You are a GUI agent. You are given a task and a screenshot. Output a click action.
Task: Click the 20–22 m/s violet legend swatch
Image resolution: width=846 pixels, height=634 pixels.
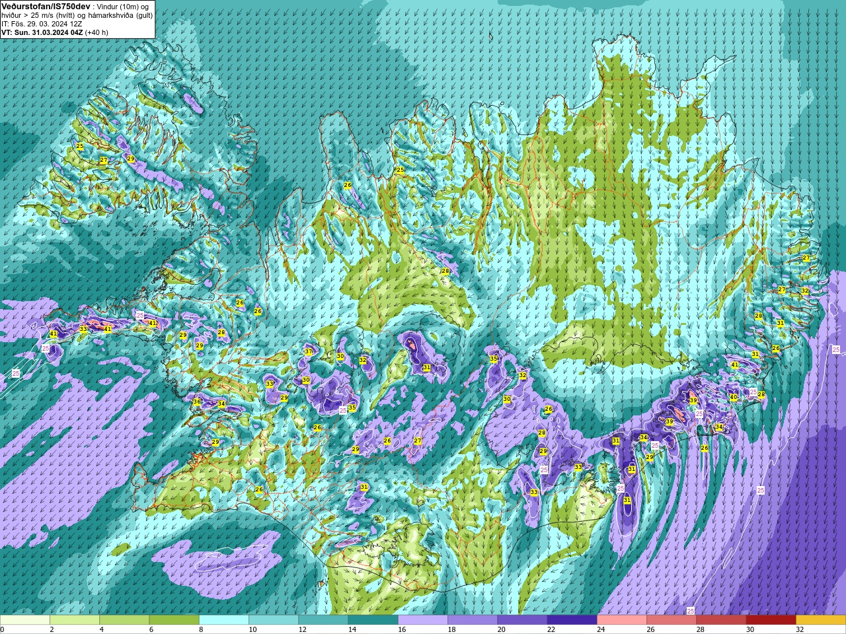click(x=522, y=620)
